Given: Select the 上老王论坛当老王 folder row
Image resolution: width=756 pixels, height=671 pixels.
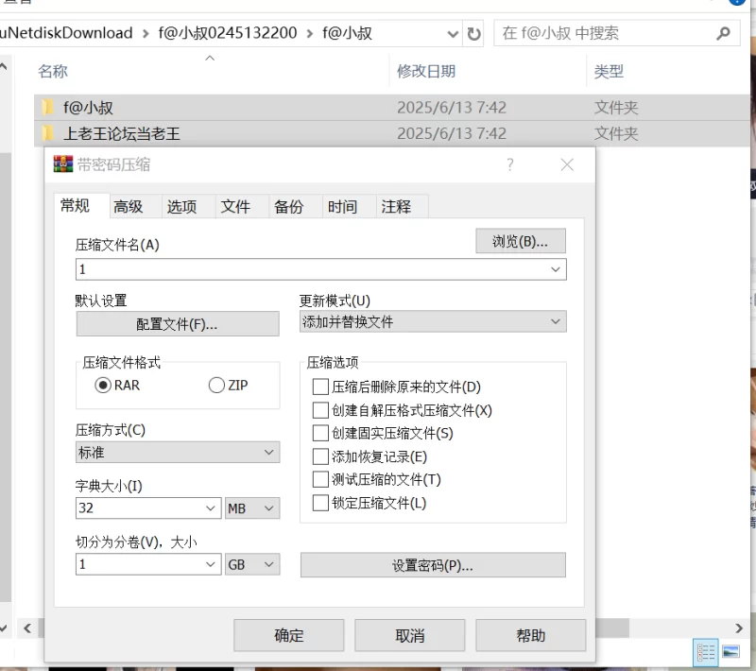Looking at the screenshot, I should pyautogui.click(x=392, y=133).
